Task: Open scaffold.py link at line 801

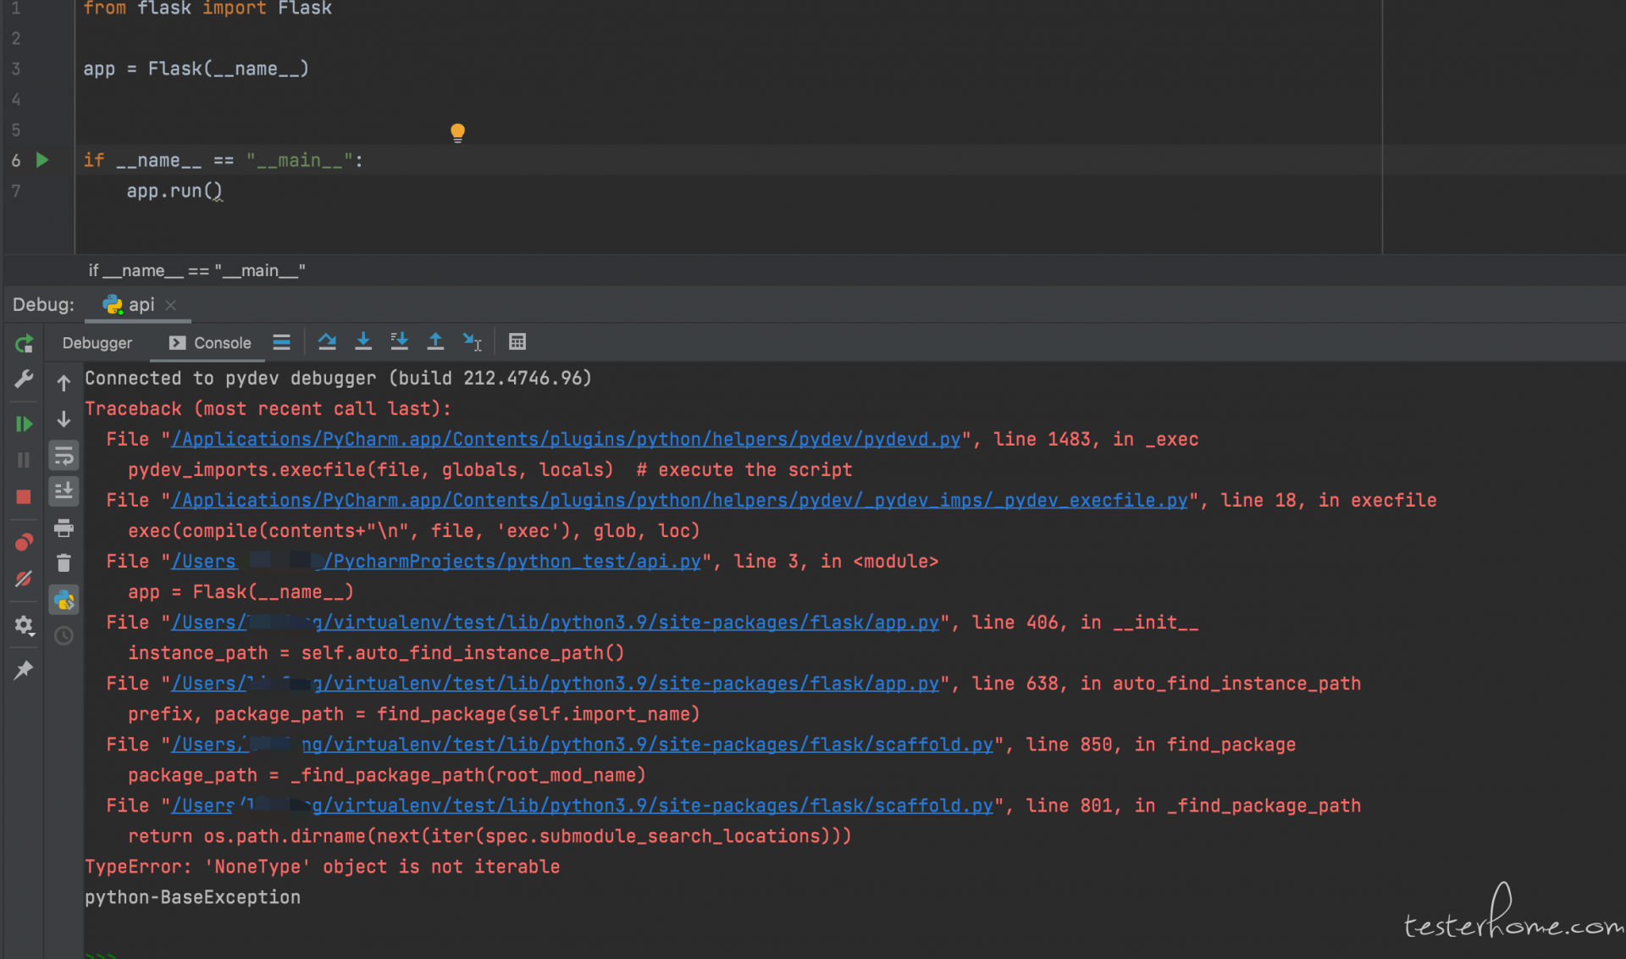Action: coord(583,805)
